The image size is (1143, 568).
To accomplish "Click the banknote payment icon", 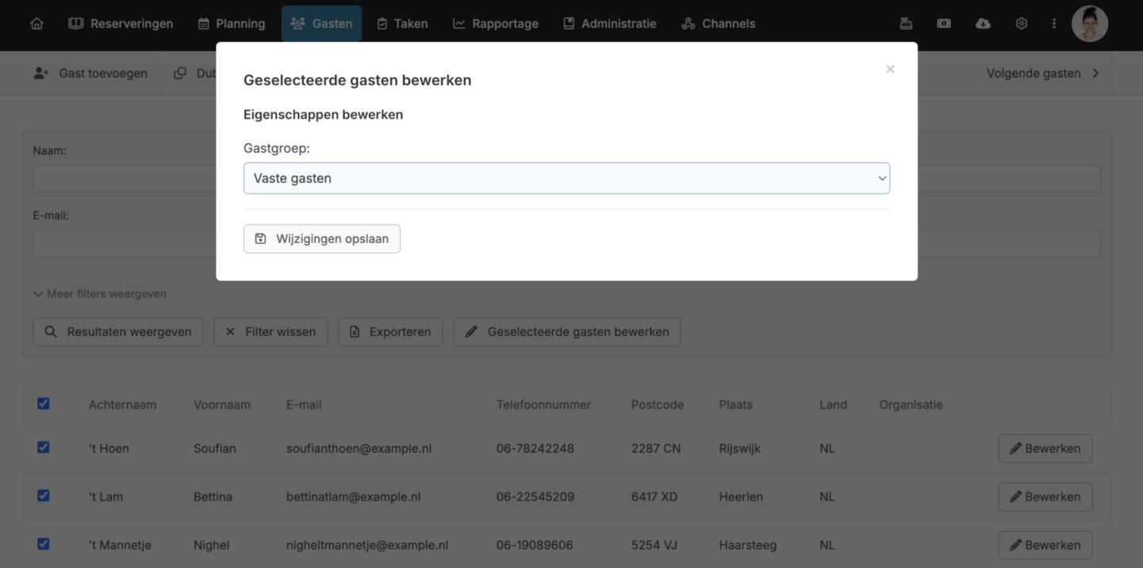I will point(944,24).
